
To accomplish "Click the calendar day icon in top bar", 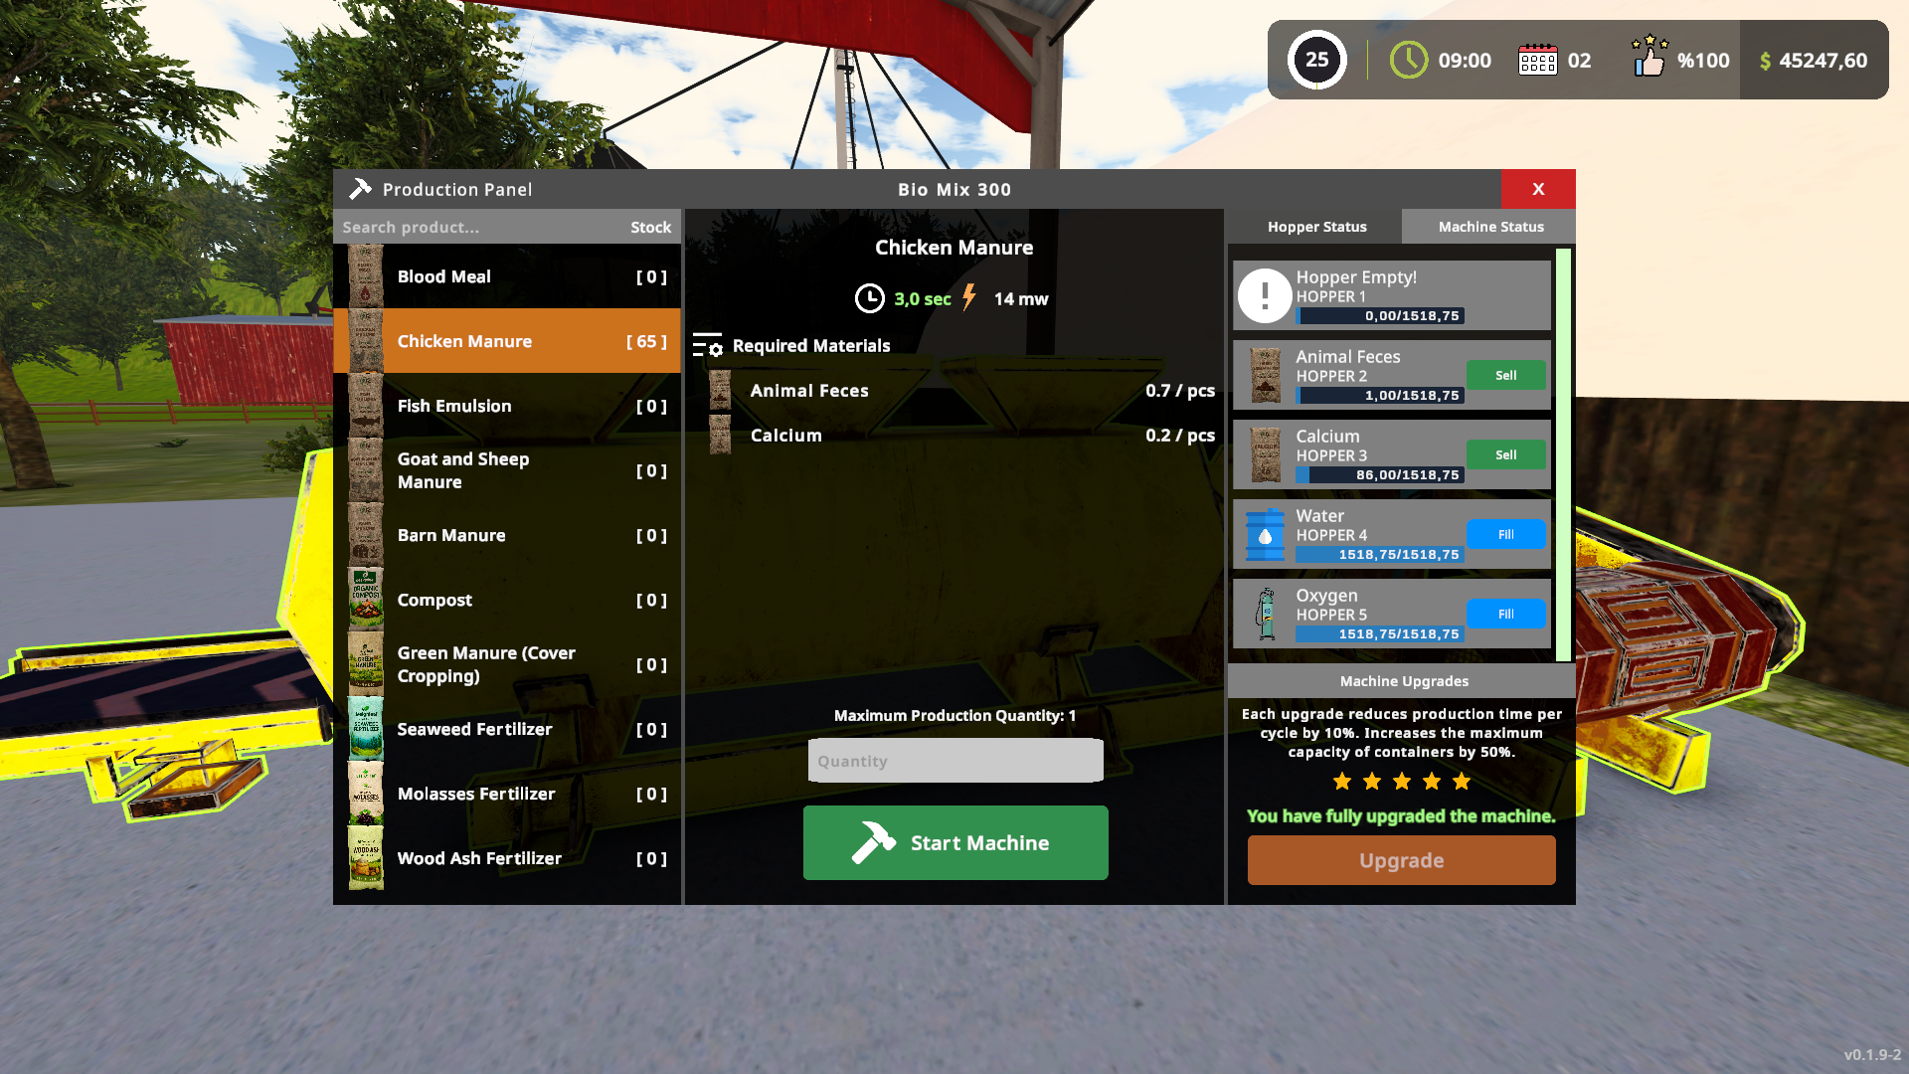I will tap(1537, 60).
